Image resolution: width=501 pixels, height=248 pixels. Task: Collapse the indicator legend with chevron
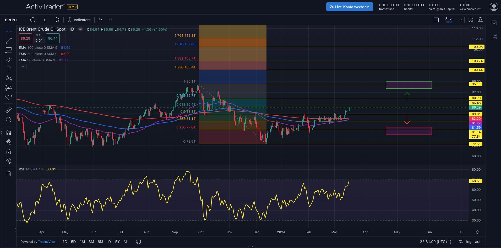[23, 67]
